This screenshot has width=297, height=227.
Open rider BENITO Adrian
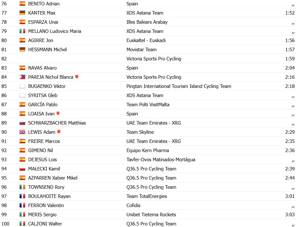44,3
